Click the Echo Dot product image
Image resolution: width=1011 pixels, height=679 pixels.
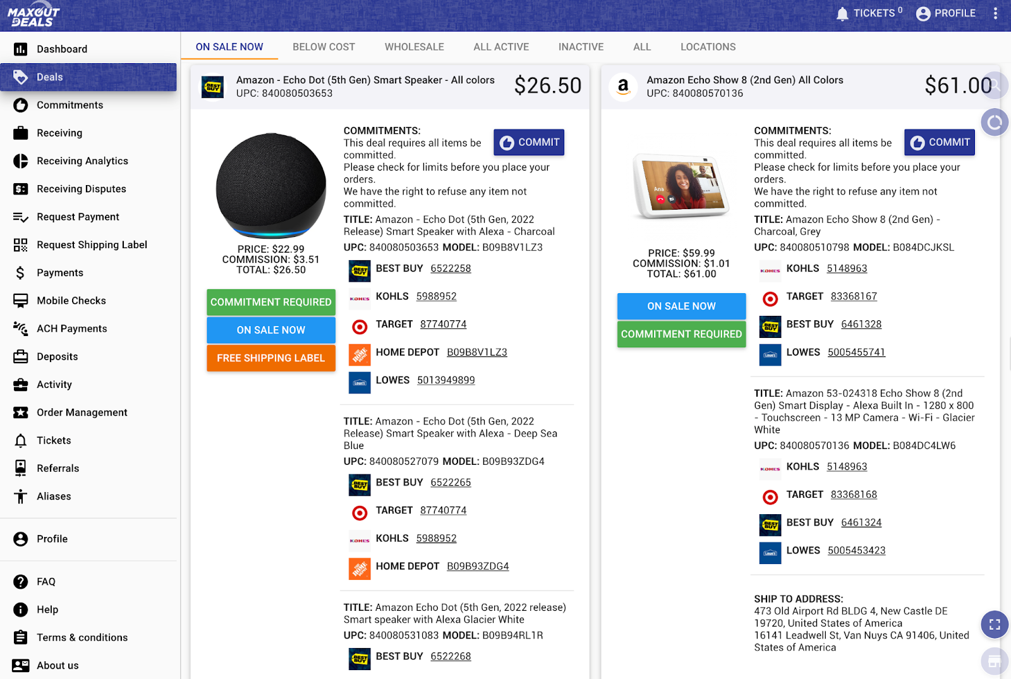point(271,186)
